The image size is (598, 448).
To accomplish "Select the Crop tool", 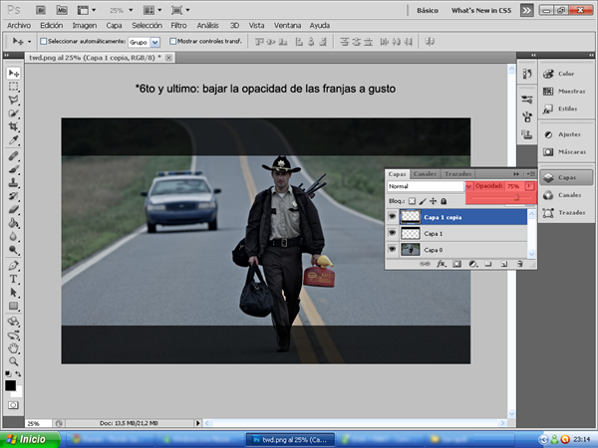I will [x=14, y=128].
